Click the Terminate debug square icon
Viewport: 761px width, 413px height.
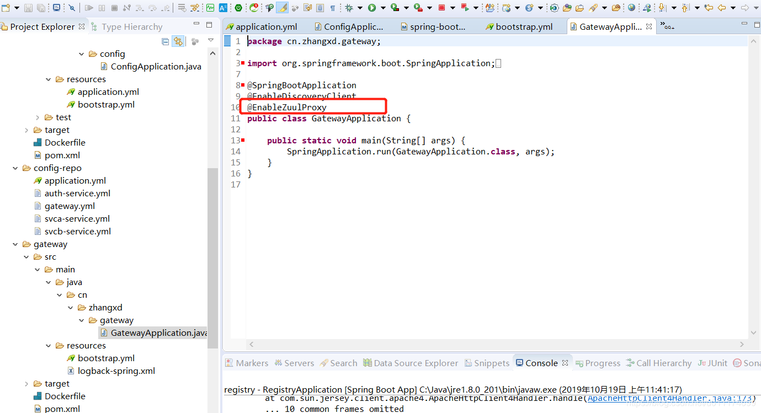click(114, 8)
